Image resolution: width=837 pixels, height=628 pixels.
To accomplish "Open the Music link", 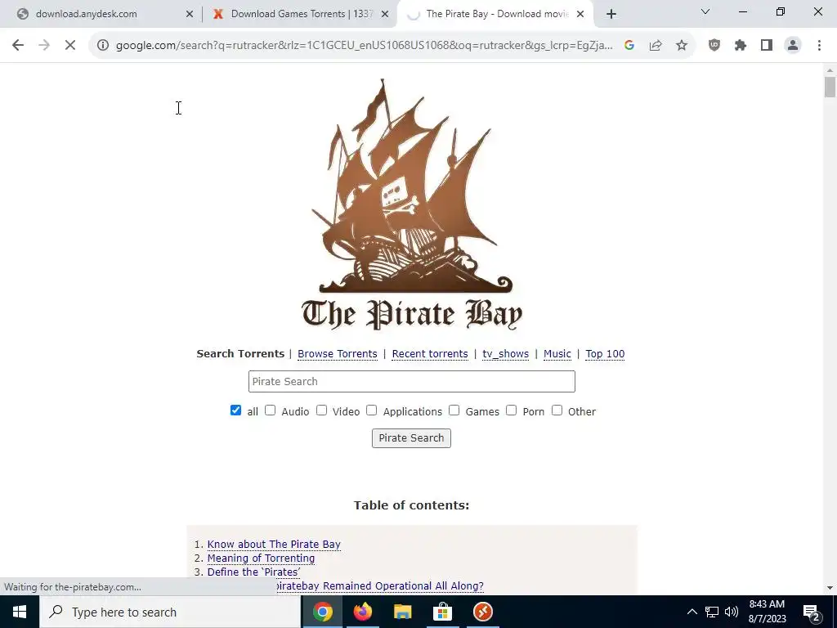I will 557,353.
